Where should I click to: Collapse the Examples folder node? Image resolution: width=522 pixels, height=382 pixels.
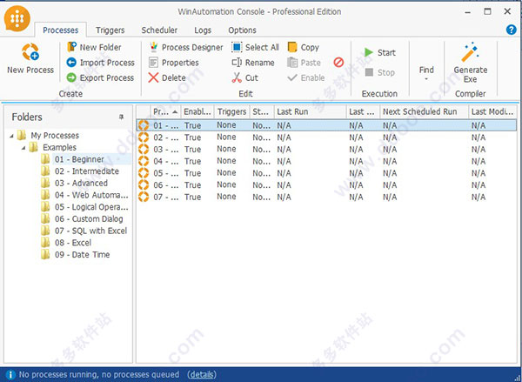(x=23, y=148)
